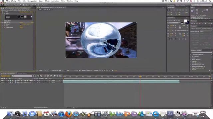This screenshot has height=119, width=213.
Task: Expand the Color Correction effects category
Action: click(191, 63)
